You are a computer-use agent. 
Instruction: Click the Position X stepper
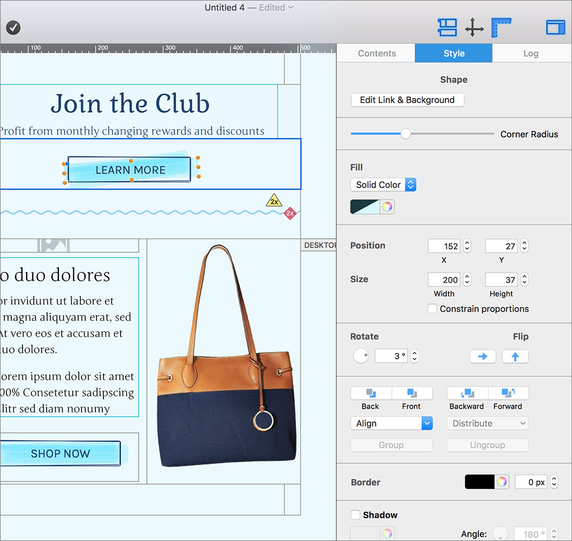[467, 246]
